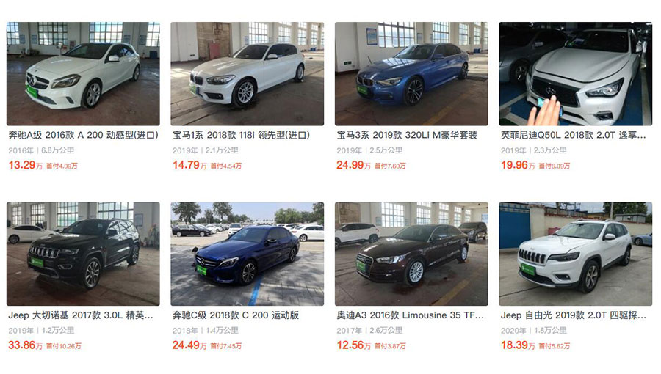Click title 宝马1系 2018款 118i 领先型
Image resolution: width=661 pixels, height=374 pixels.
[241, 135]
